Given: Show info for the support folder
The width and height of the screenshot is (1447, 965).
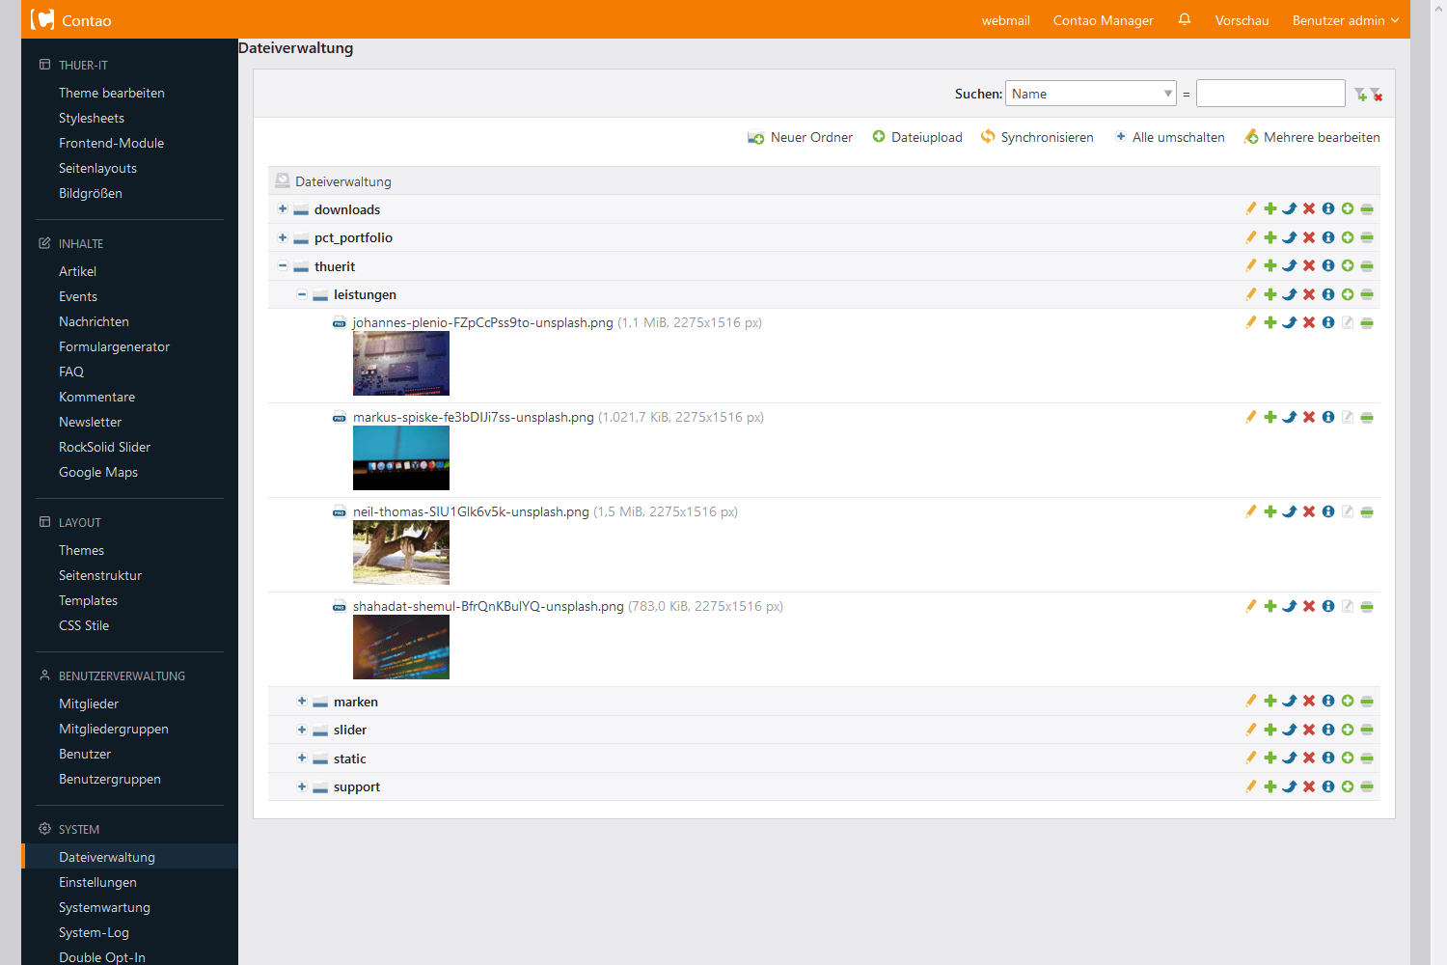Looking at the screenshot, I should click(x=1328, y=786).
